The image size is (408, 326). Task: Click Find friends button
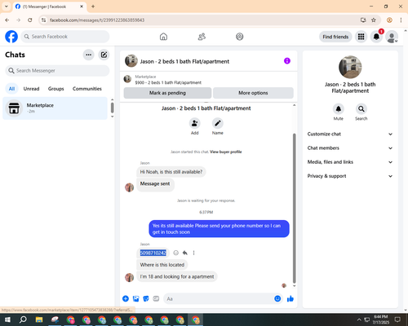pos(335,37)
